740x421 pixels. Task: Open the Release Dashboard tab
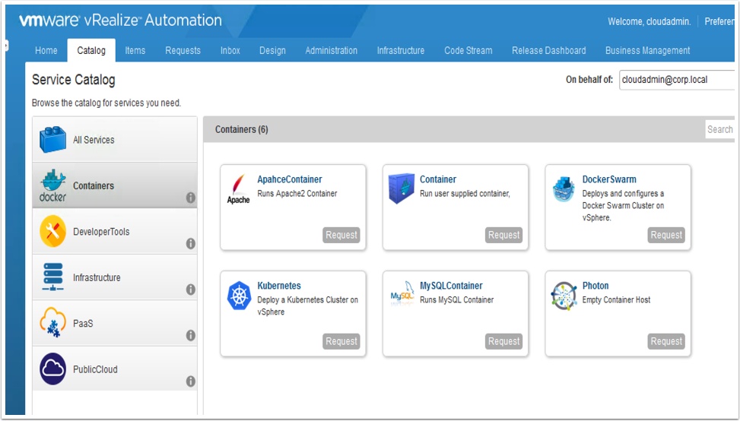(x=549, y=50)
